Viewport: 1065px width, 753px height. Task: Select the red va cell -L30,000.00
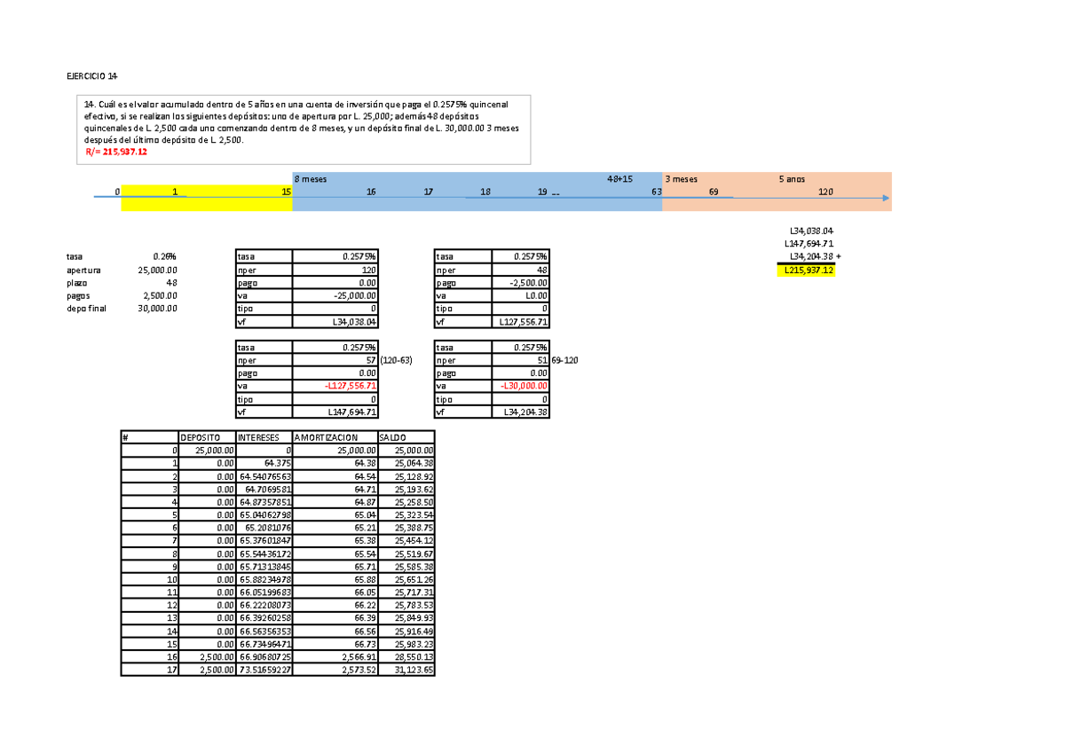525,386
